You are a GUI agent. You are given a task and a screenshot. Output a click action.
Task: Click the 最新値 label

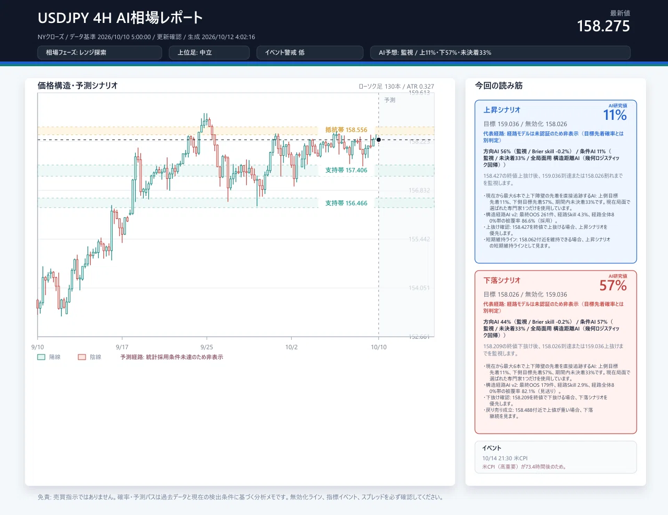click(620, 13)
